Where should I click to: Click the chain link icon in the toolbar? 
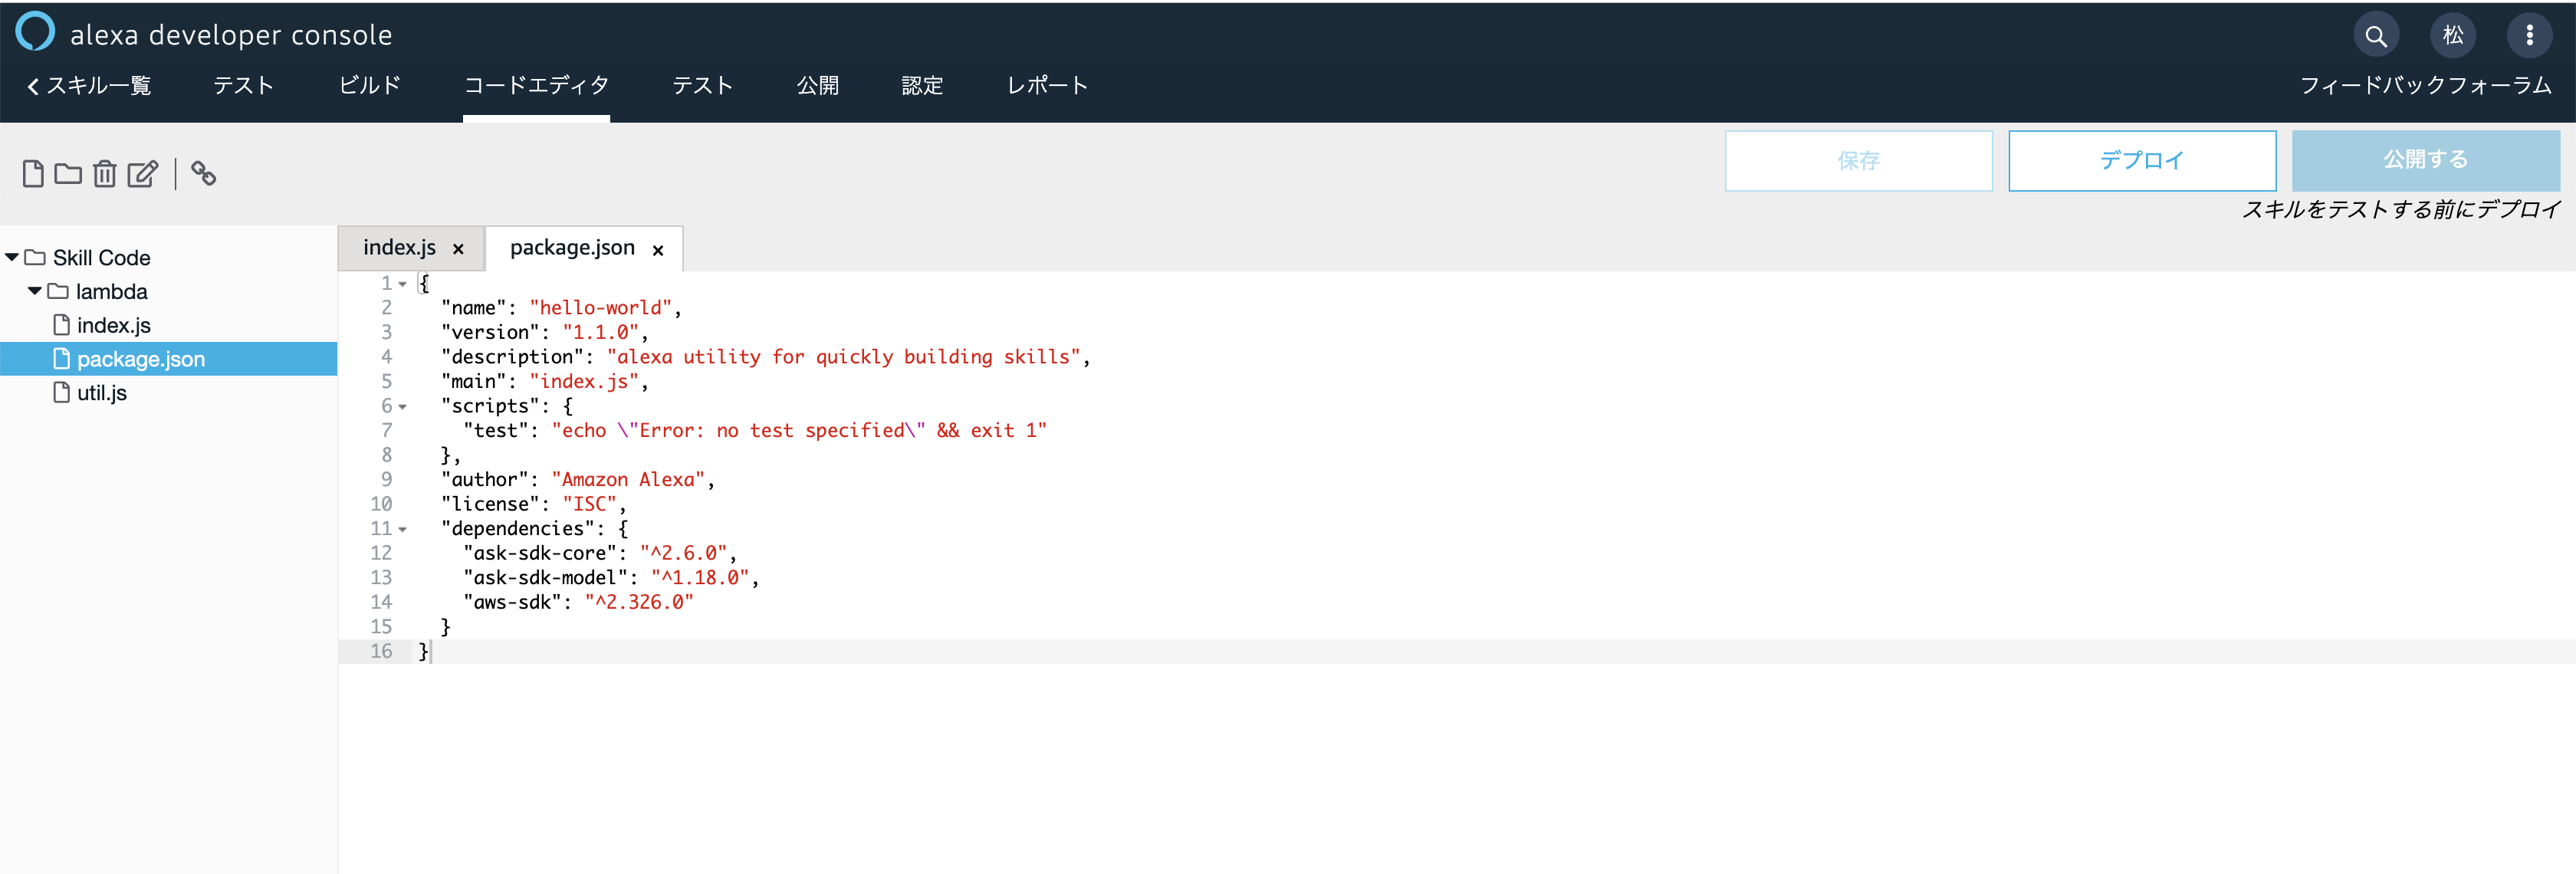pos(204,174)
